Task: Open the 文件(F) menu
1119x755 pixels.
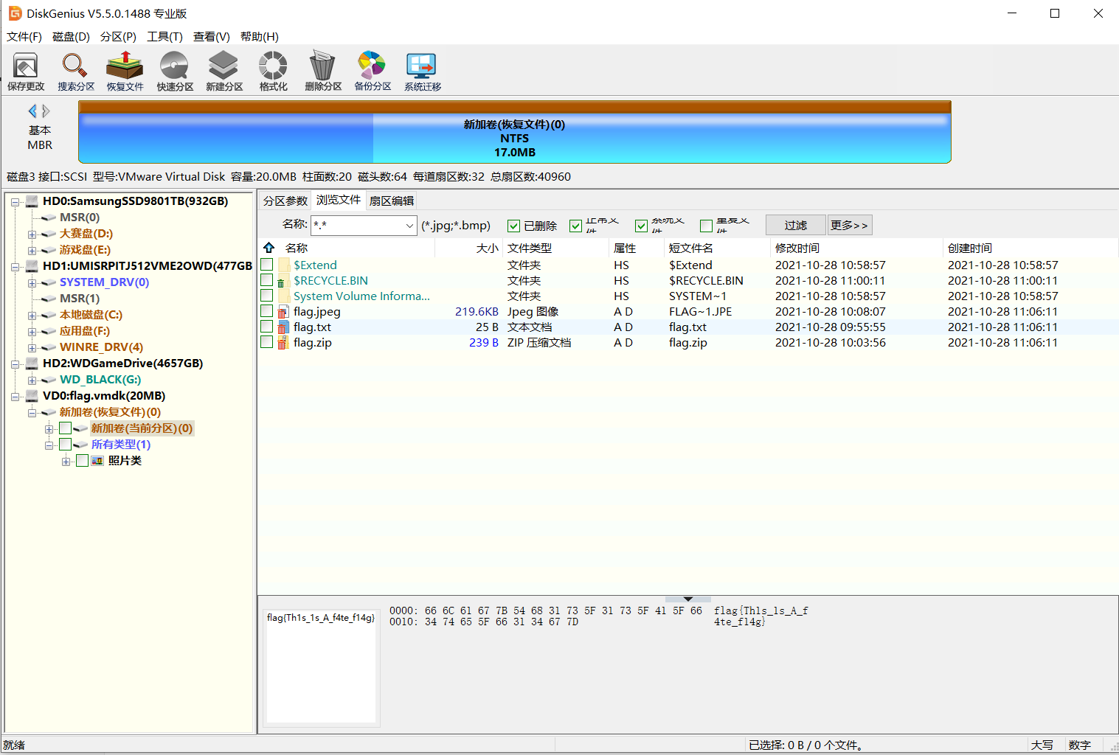Action: coord(24,37)
